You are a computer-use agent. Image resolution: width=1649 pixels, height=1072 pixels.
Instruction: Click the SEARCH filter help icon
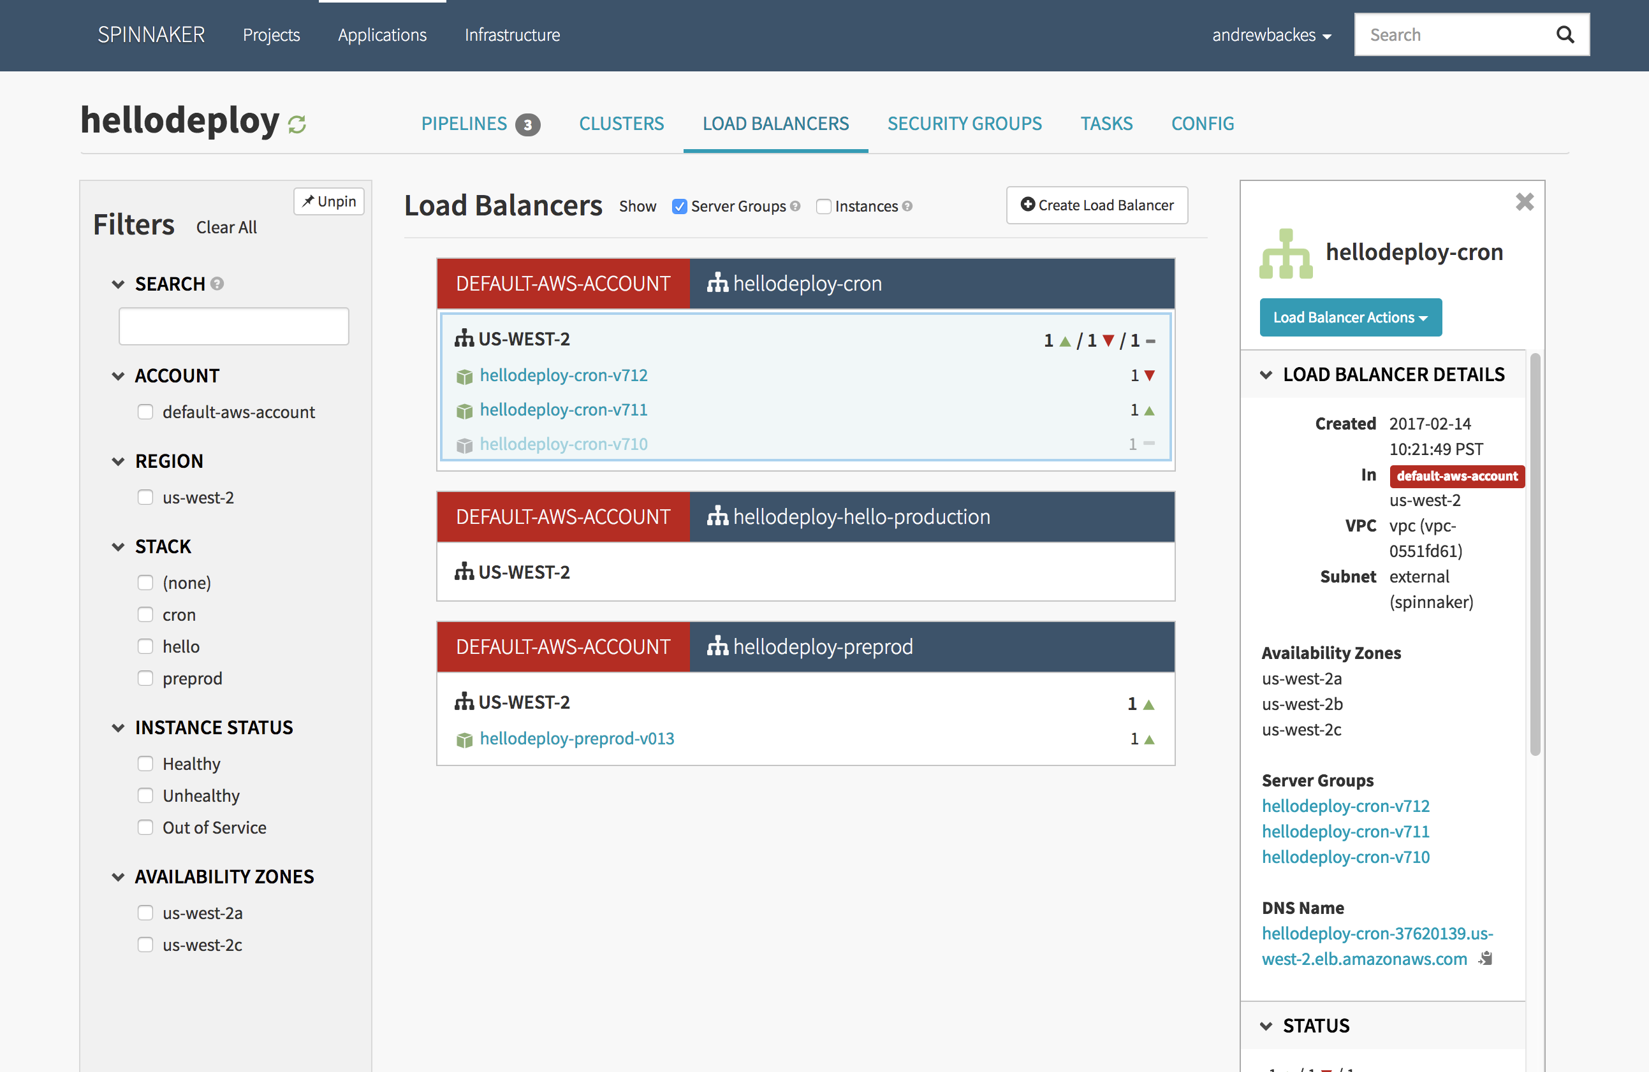tap(217, 284)
